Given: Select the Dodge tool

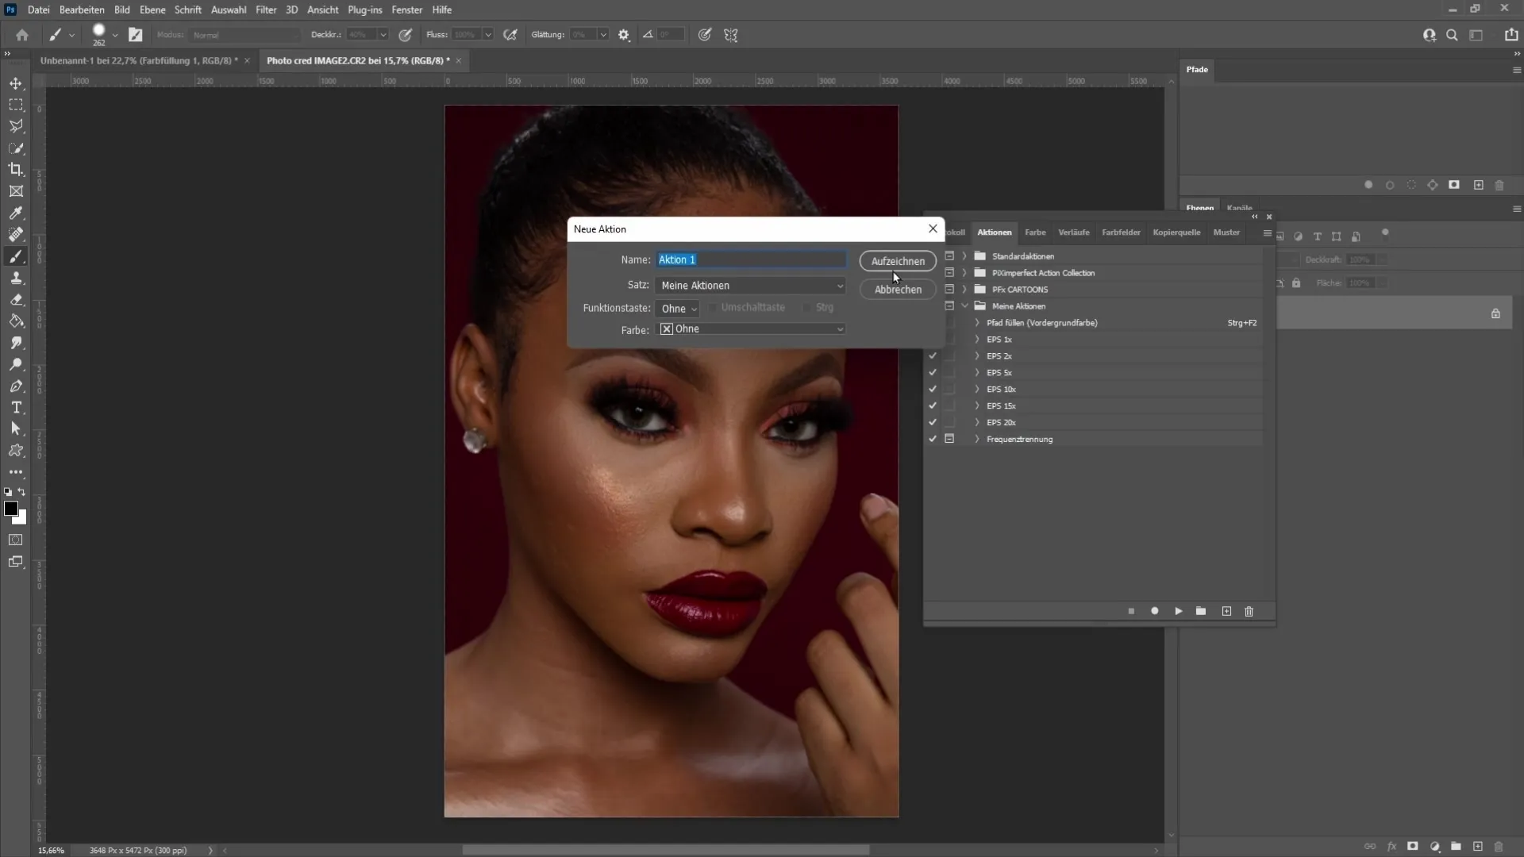Looking at the screenshot, I should (16, 364).
